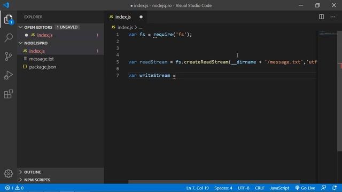
Task: Close the VS Code window
Action: (333, 5)
